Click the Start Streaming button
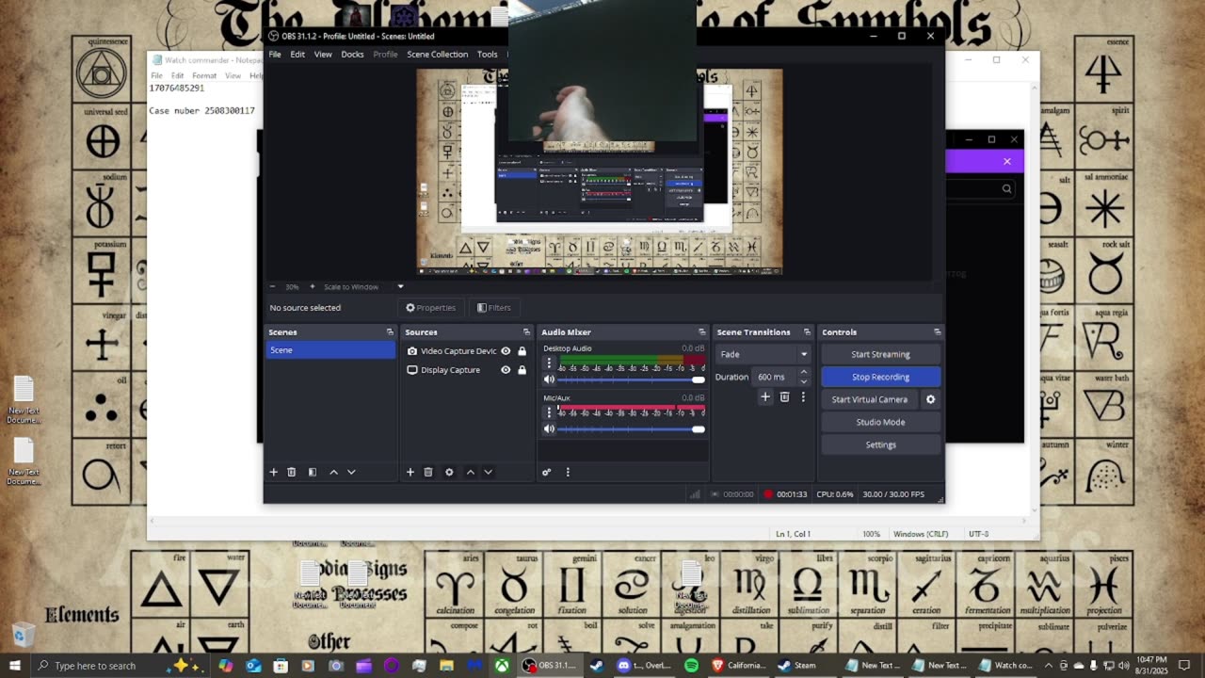Screen dimensions: 1205x678 [x=881, y=354]
